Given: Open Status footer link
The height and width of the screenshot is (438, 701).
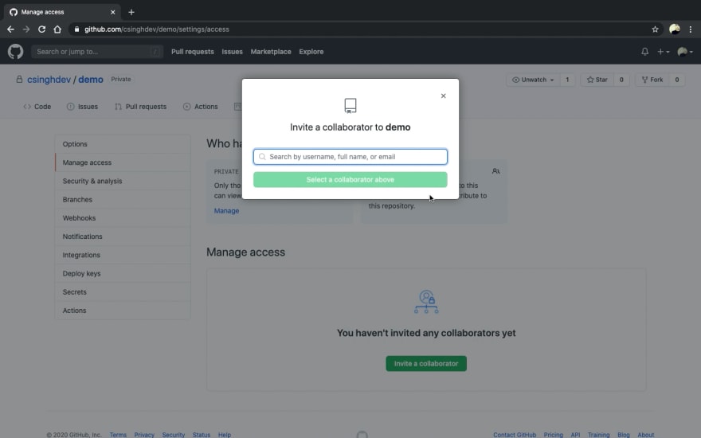Looking at the screenshot, I should click(x=202, y=435).
